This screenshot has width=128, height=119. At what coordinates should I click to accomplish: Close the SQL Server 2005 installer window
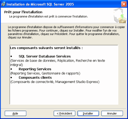point(124,4)
